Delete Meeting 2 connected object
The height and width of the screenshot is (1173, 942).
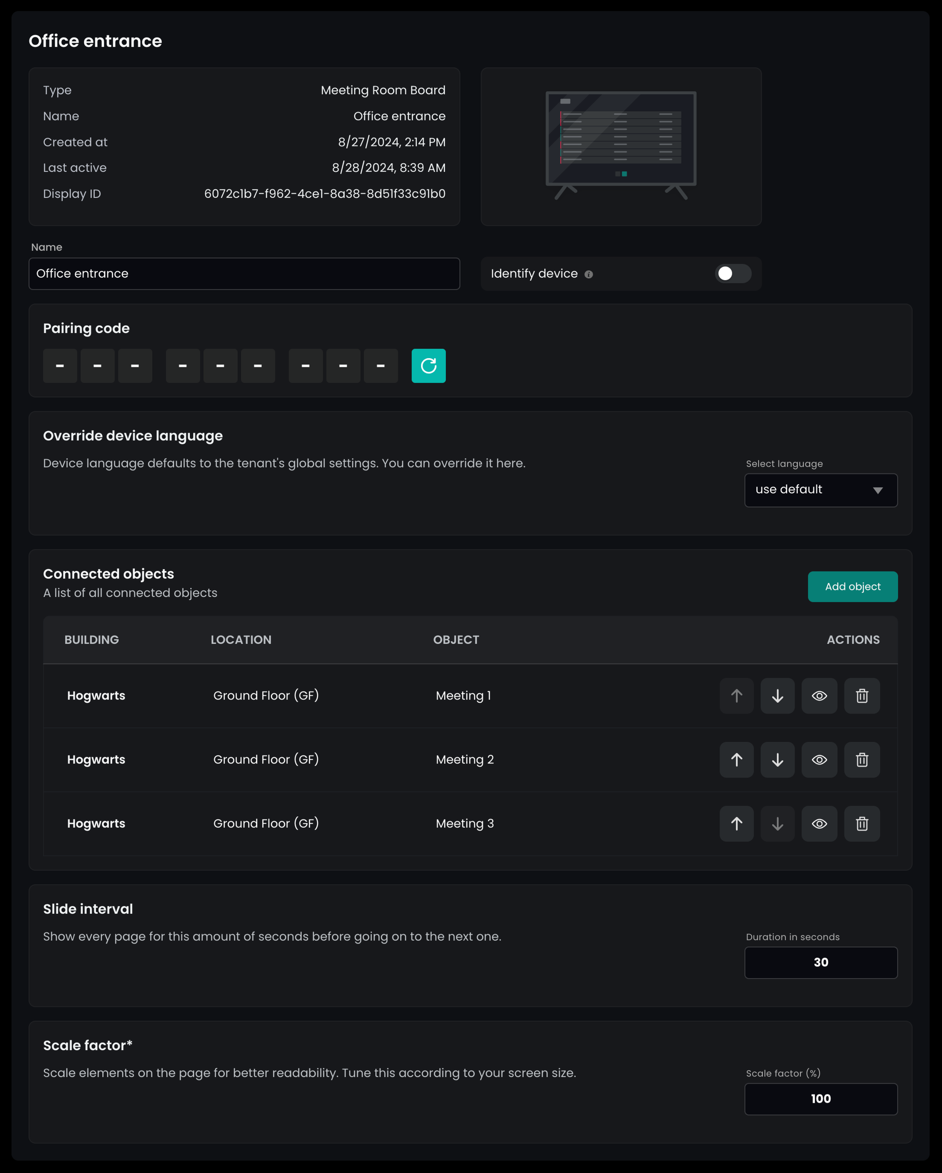click(861, 760)
